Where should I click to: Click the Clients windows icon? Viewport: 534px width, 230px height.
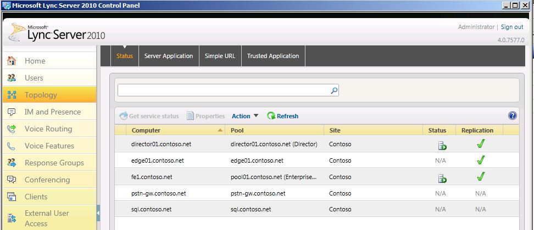12,197
